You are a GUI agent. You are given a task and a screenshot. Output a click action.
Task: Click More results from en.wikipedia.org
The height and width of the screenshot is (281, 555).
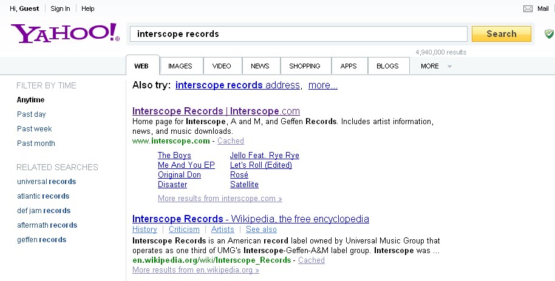click(196, 270)
